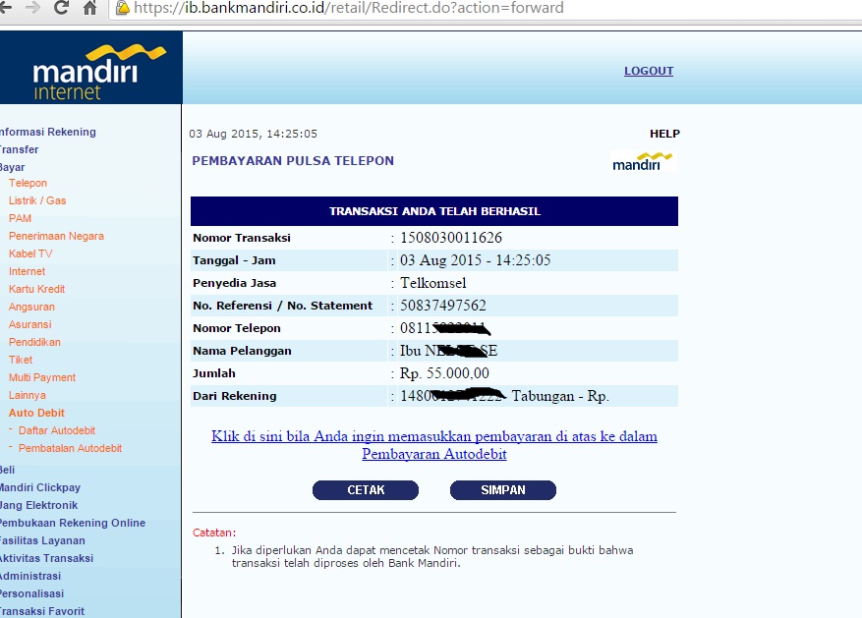862x618 pixels.
Task: Open the Internet payment option
Action: click(27, 271)
